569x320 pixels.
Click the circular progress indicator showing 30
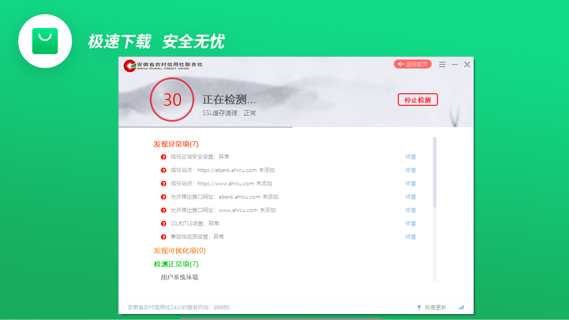pyautogui.click(x=172, y=100)
